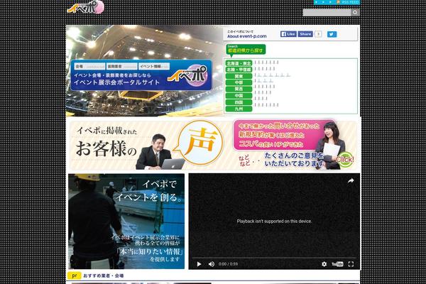Click the magnifier search button
The height and width of the screenshot is (284, 426).
pos(355,13)
